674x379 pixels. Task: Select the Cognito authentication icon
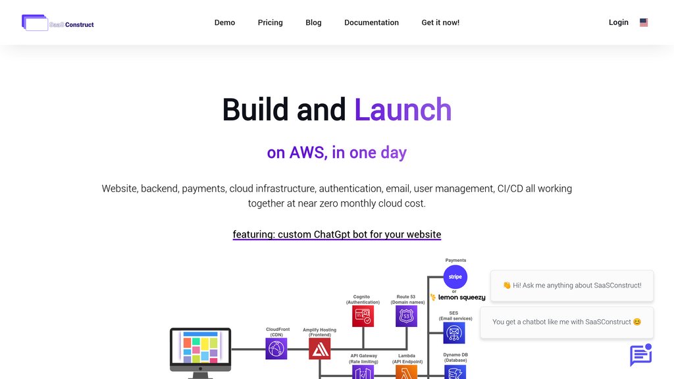tap(363, 316)
